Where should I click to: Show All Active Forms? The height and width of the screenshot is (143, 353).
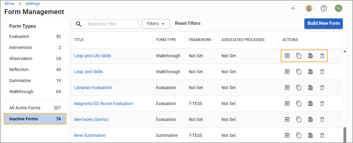click(x=35, y=108)
